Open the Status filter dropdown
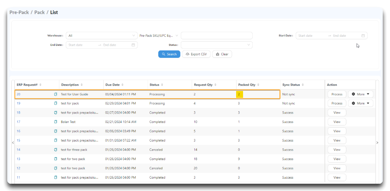This screenshot has height=191, width=390. (x=216, y=45)
